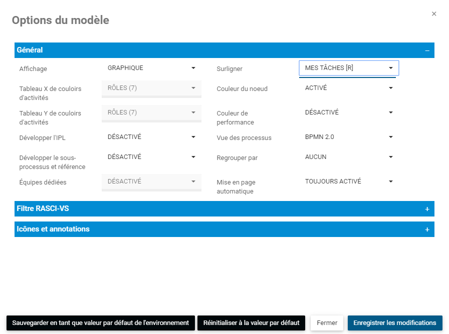This screenshot has height=334, width=449.
Task: Open Développer le sous-processus et référence dropdown
Action: [x=151, y=157]
